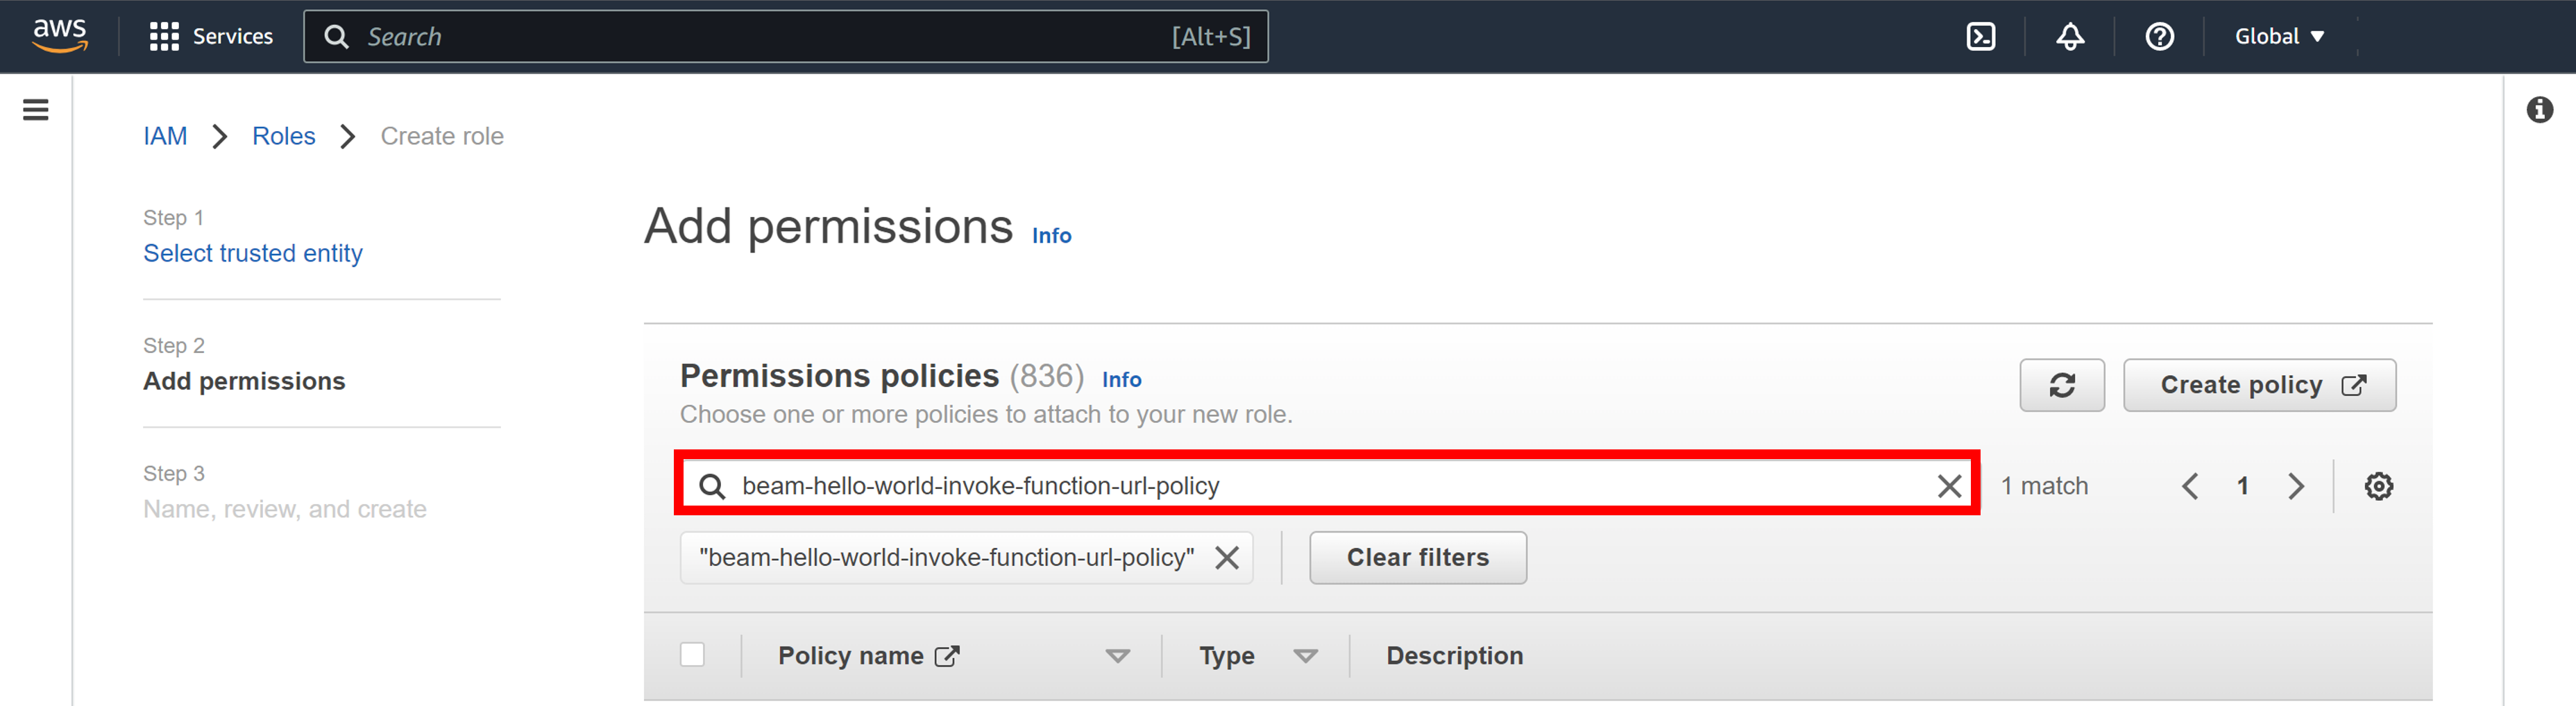Open the Global region dropdown
2576x706 pixels.
click(2276, 36)
